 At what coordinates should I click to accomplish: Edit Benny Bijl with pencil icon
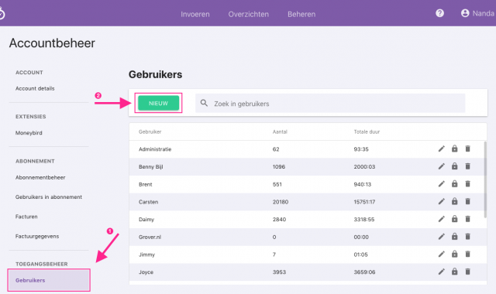(441, 166)
